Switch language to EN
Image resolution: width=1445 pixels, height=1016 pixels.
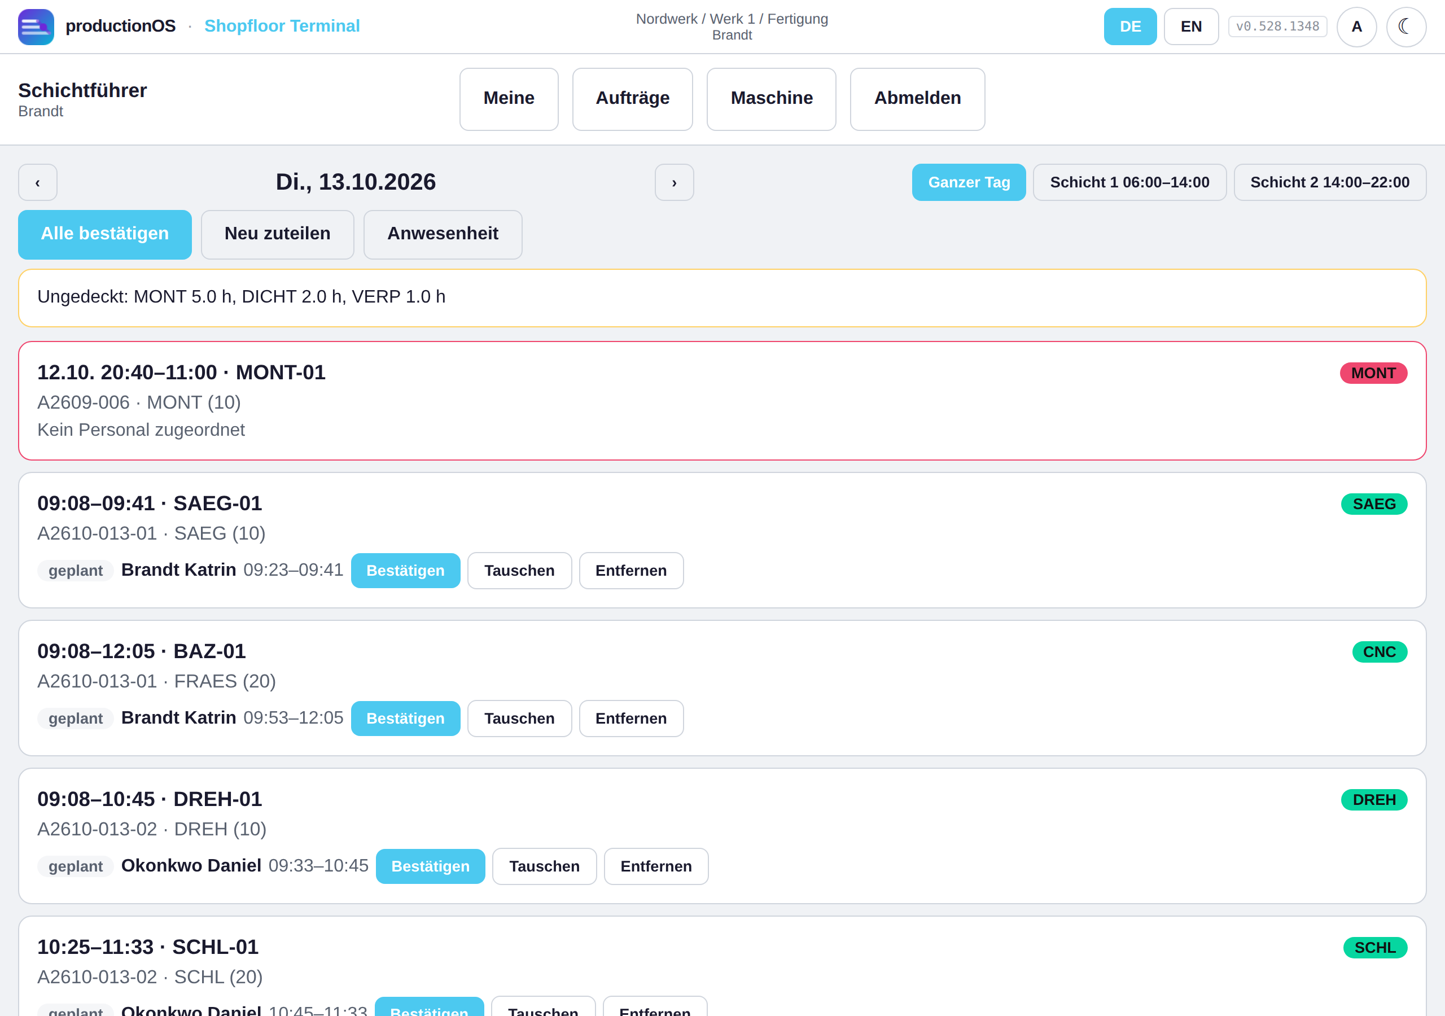tap(1191, 27)
